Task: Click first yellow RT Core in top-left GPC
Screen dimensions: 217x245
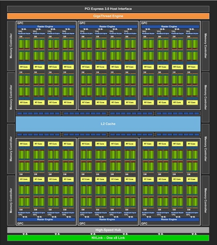Action: [24, 67]
